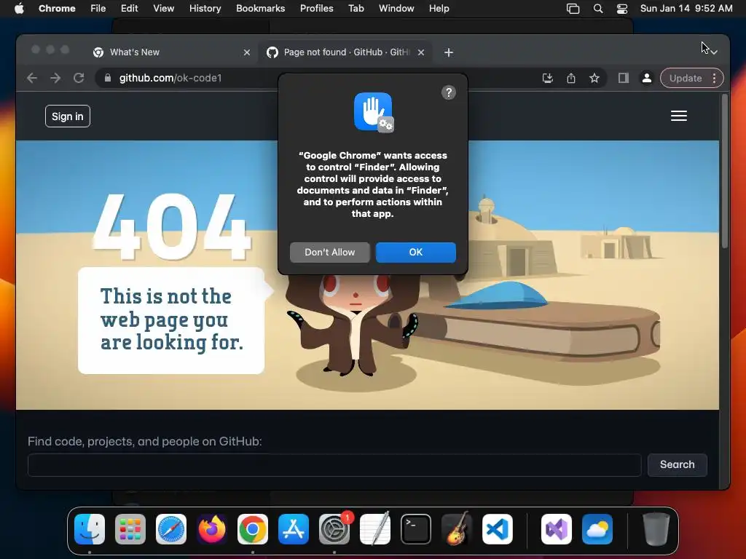Click the date and time in menu bar

tap(686, 8)
